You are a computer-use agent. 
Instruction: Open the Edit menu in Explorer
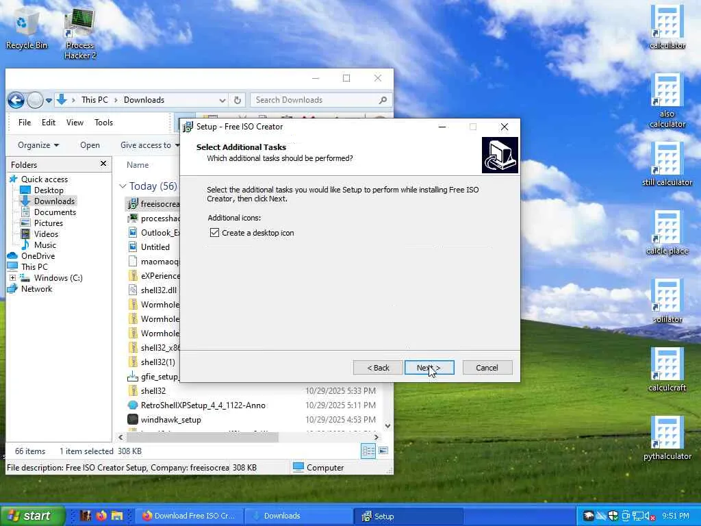[49, 123]
